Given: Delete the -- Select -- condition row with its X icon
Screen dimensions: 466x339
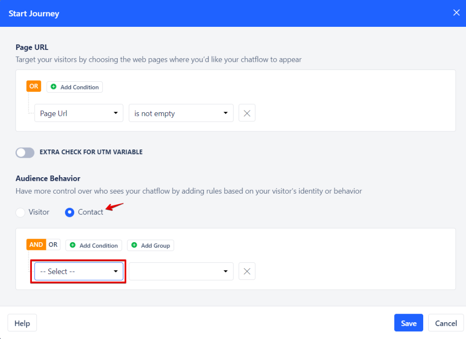Looking at the screenshot, I should coord(247,271).
